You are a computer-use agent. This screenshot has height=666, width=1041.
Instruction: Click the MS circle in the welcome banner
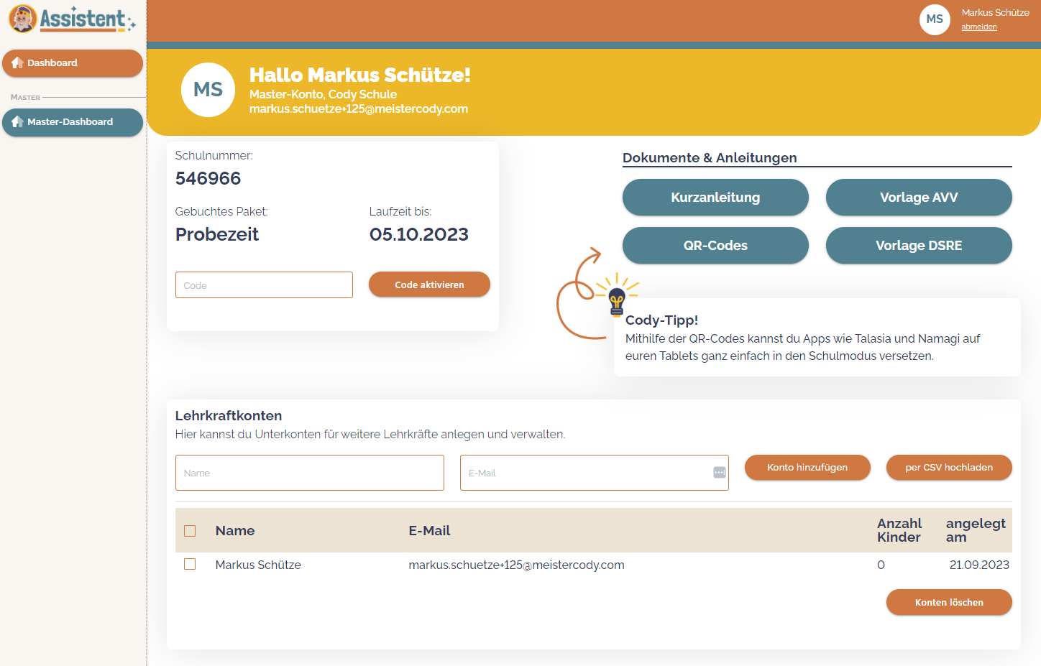point(208,89)
